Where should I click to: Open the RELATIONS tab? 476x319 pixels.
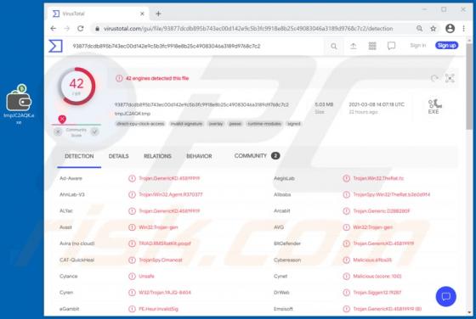157,156
